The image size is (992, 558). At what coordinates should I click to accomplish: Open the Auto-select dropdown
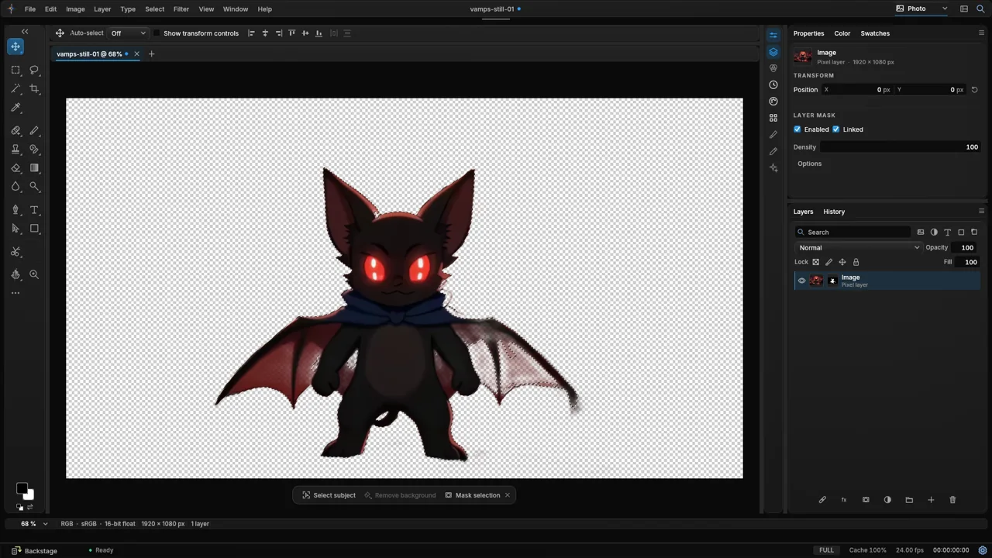[x=128, y=33]
